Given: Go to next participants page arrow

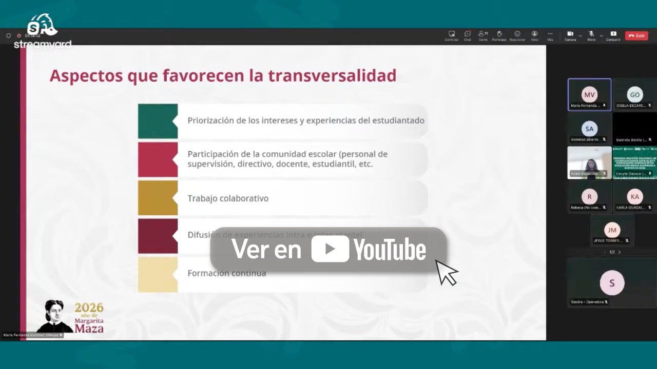Looking at the screenshot, I should coord(620,252).
